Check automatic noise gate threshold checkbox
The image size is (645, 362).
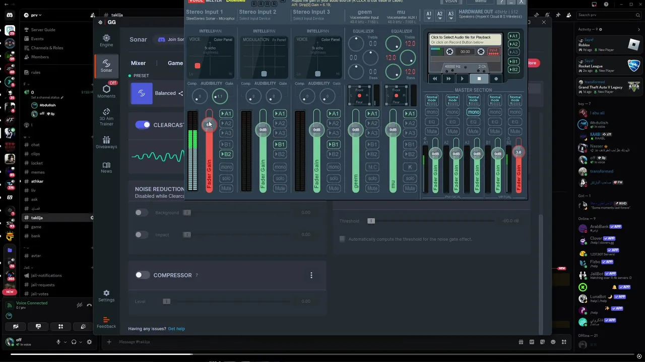pos(342,239)
